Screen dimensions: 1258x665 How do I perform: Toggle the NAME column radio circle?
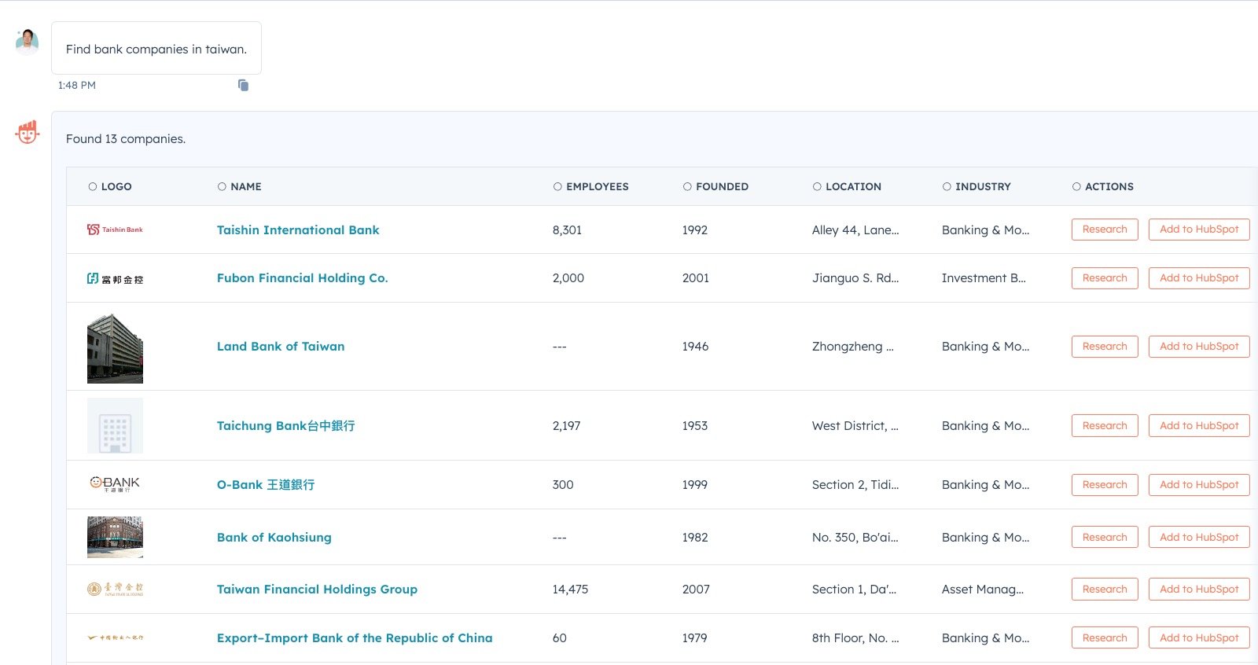point(222,186)
